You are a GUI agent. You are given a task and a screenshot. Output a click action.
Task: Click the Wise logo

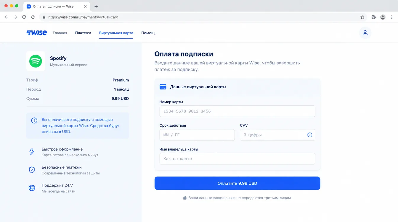[36, 33]
